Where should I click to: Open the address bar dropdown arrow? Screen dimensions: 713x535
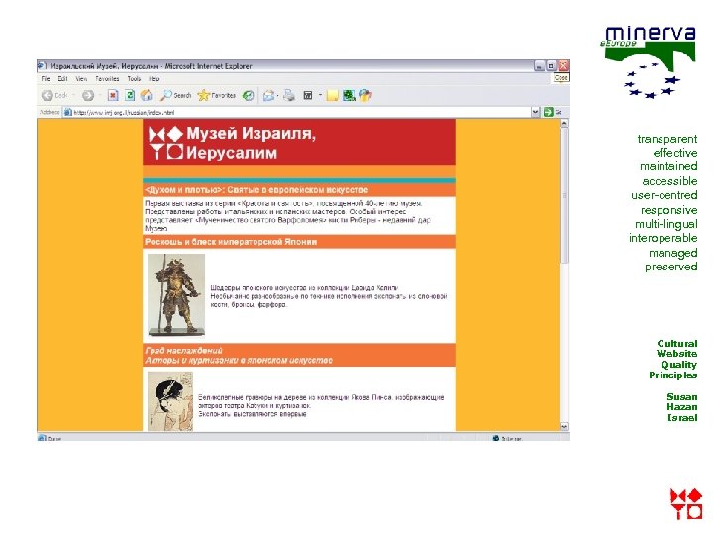click(x=535, y=112)
